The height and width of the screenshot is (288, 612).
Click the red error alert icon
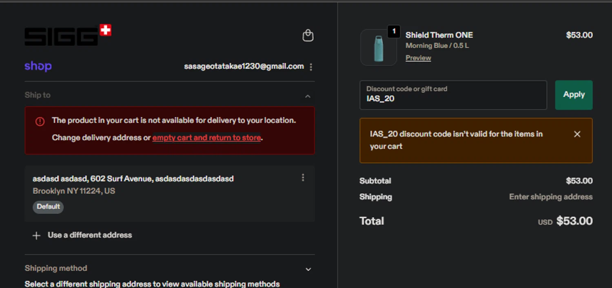(40, 121)
